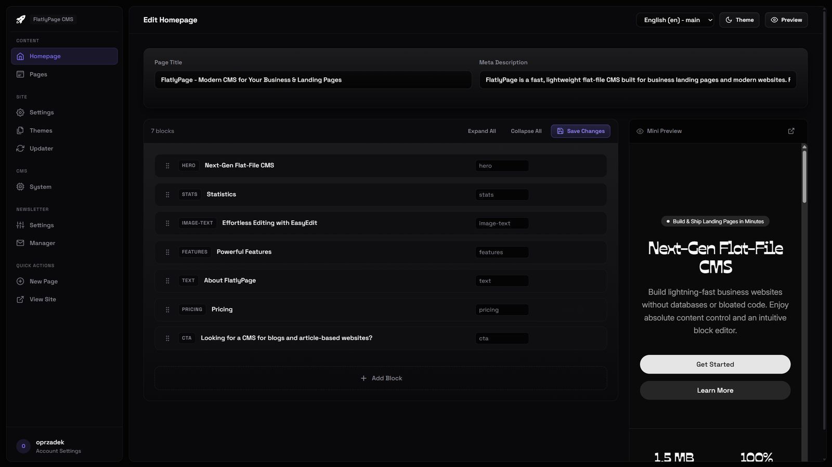Open the mini preview in new window icon

[791, 131]
